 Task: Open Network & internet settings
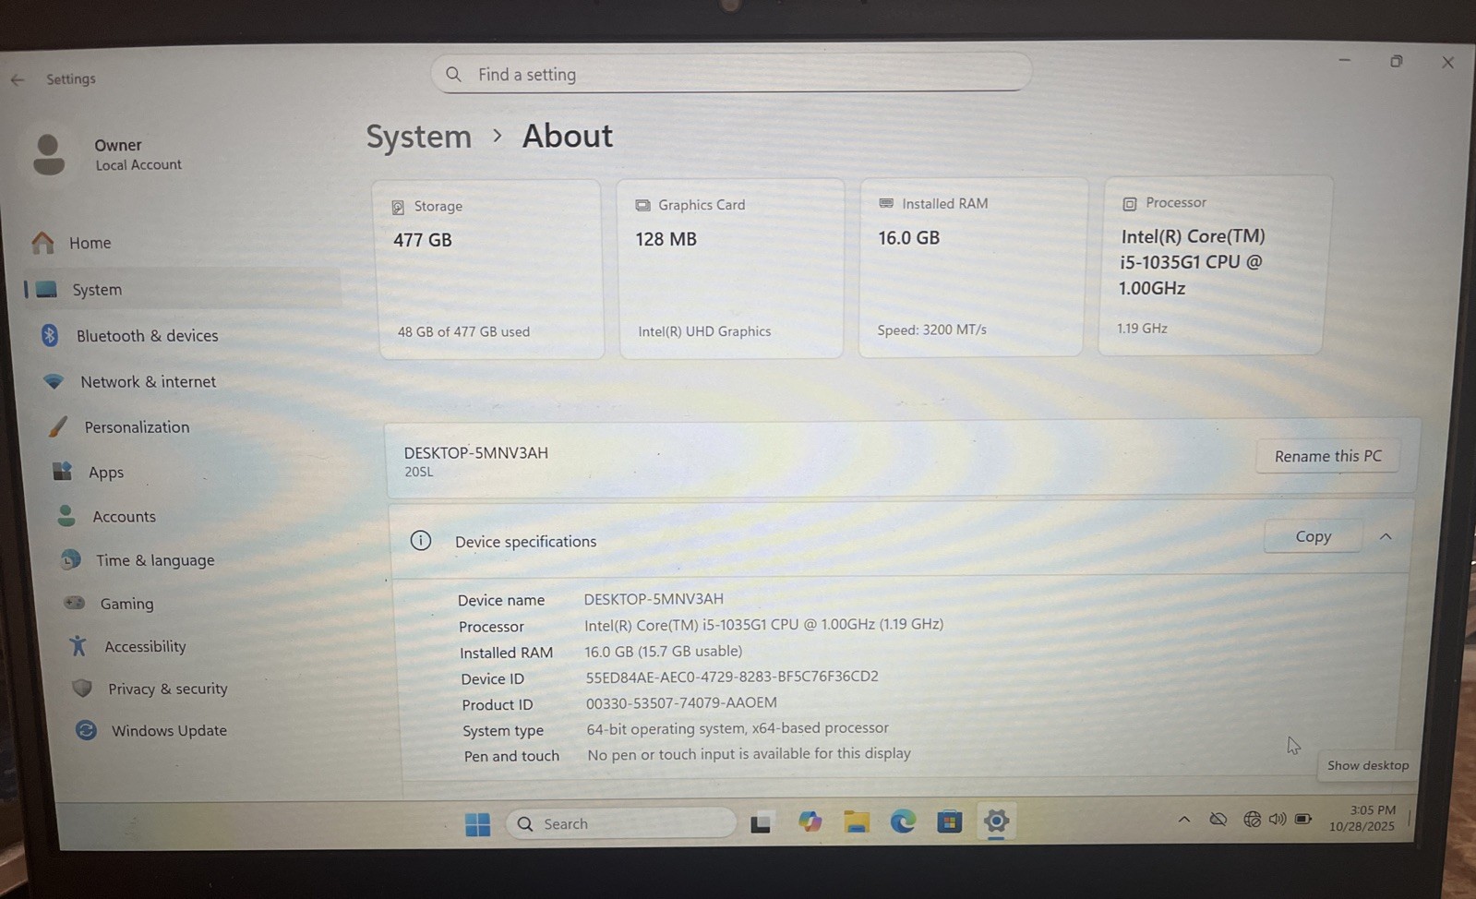[x=129, y=382]
